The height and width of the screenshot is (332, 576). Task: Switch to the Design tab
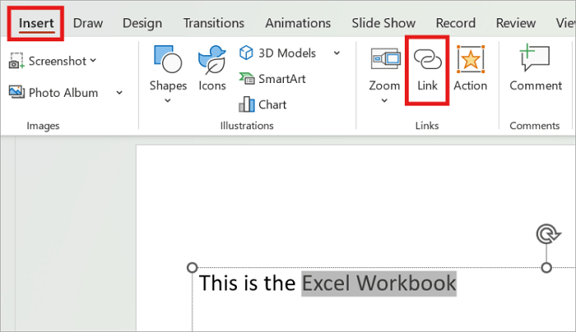point(142,23)
